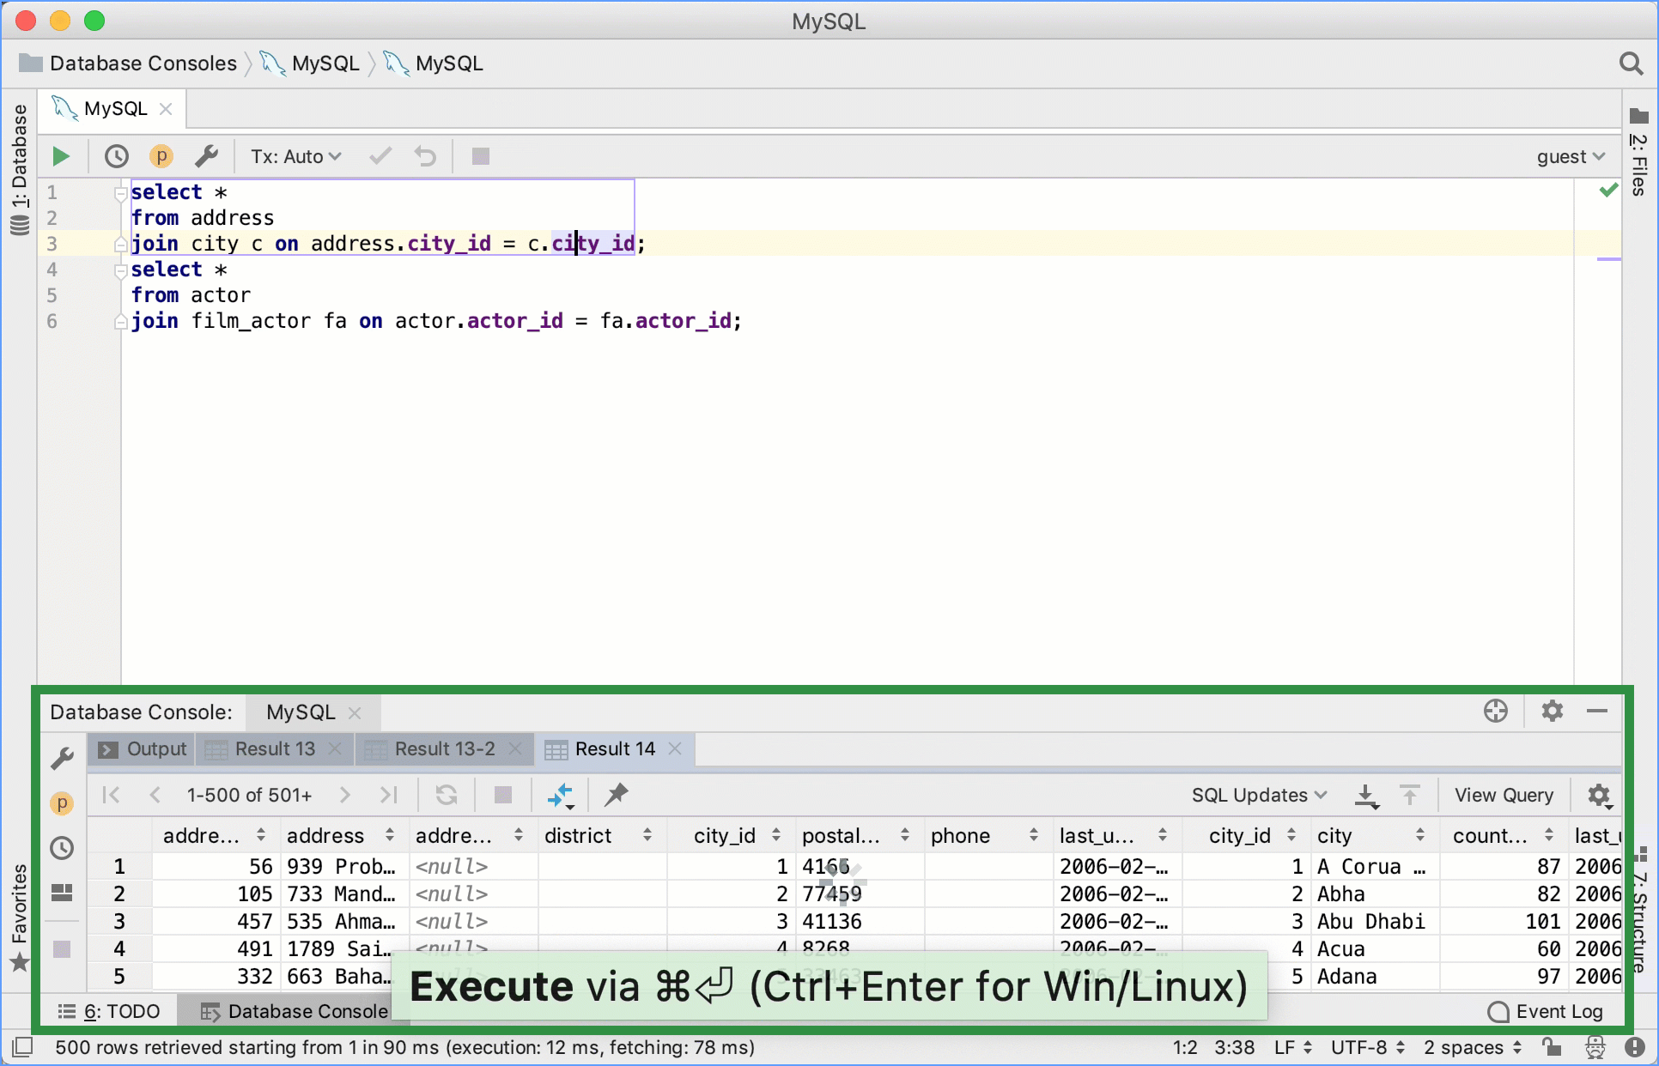
Task: Toggle tool window bars icon at bottom left
Action: (23, 1047)
